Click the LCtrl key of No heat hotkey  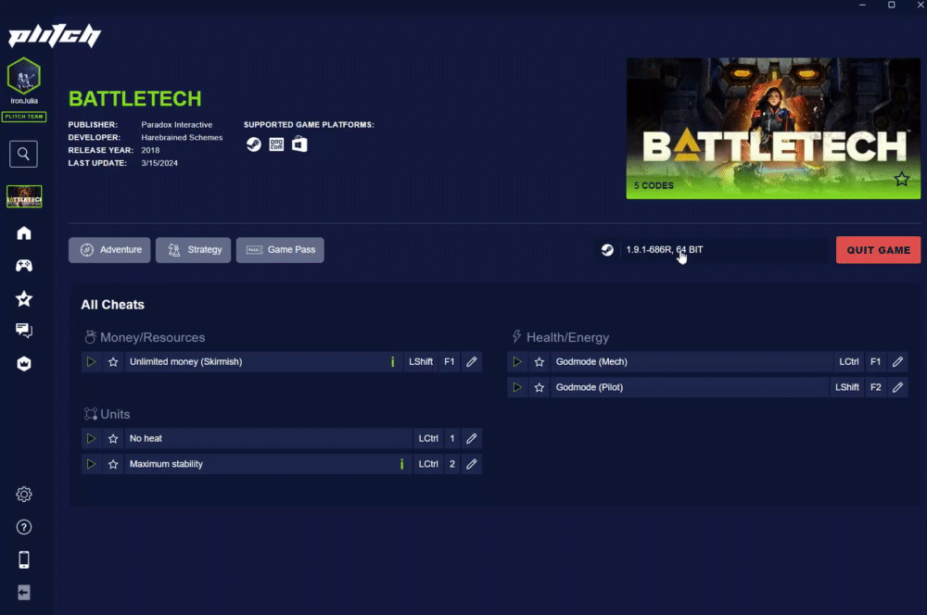tap(428, 438)
